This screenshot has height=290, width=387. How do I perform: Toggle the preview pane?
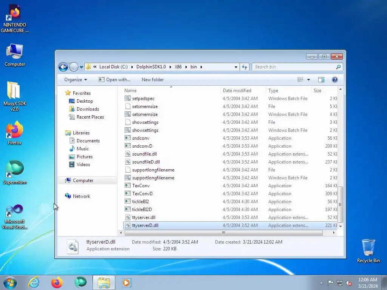click(321, 80)
